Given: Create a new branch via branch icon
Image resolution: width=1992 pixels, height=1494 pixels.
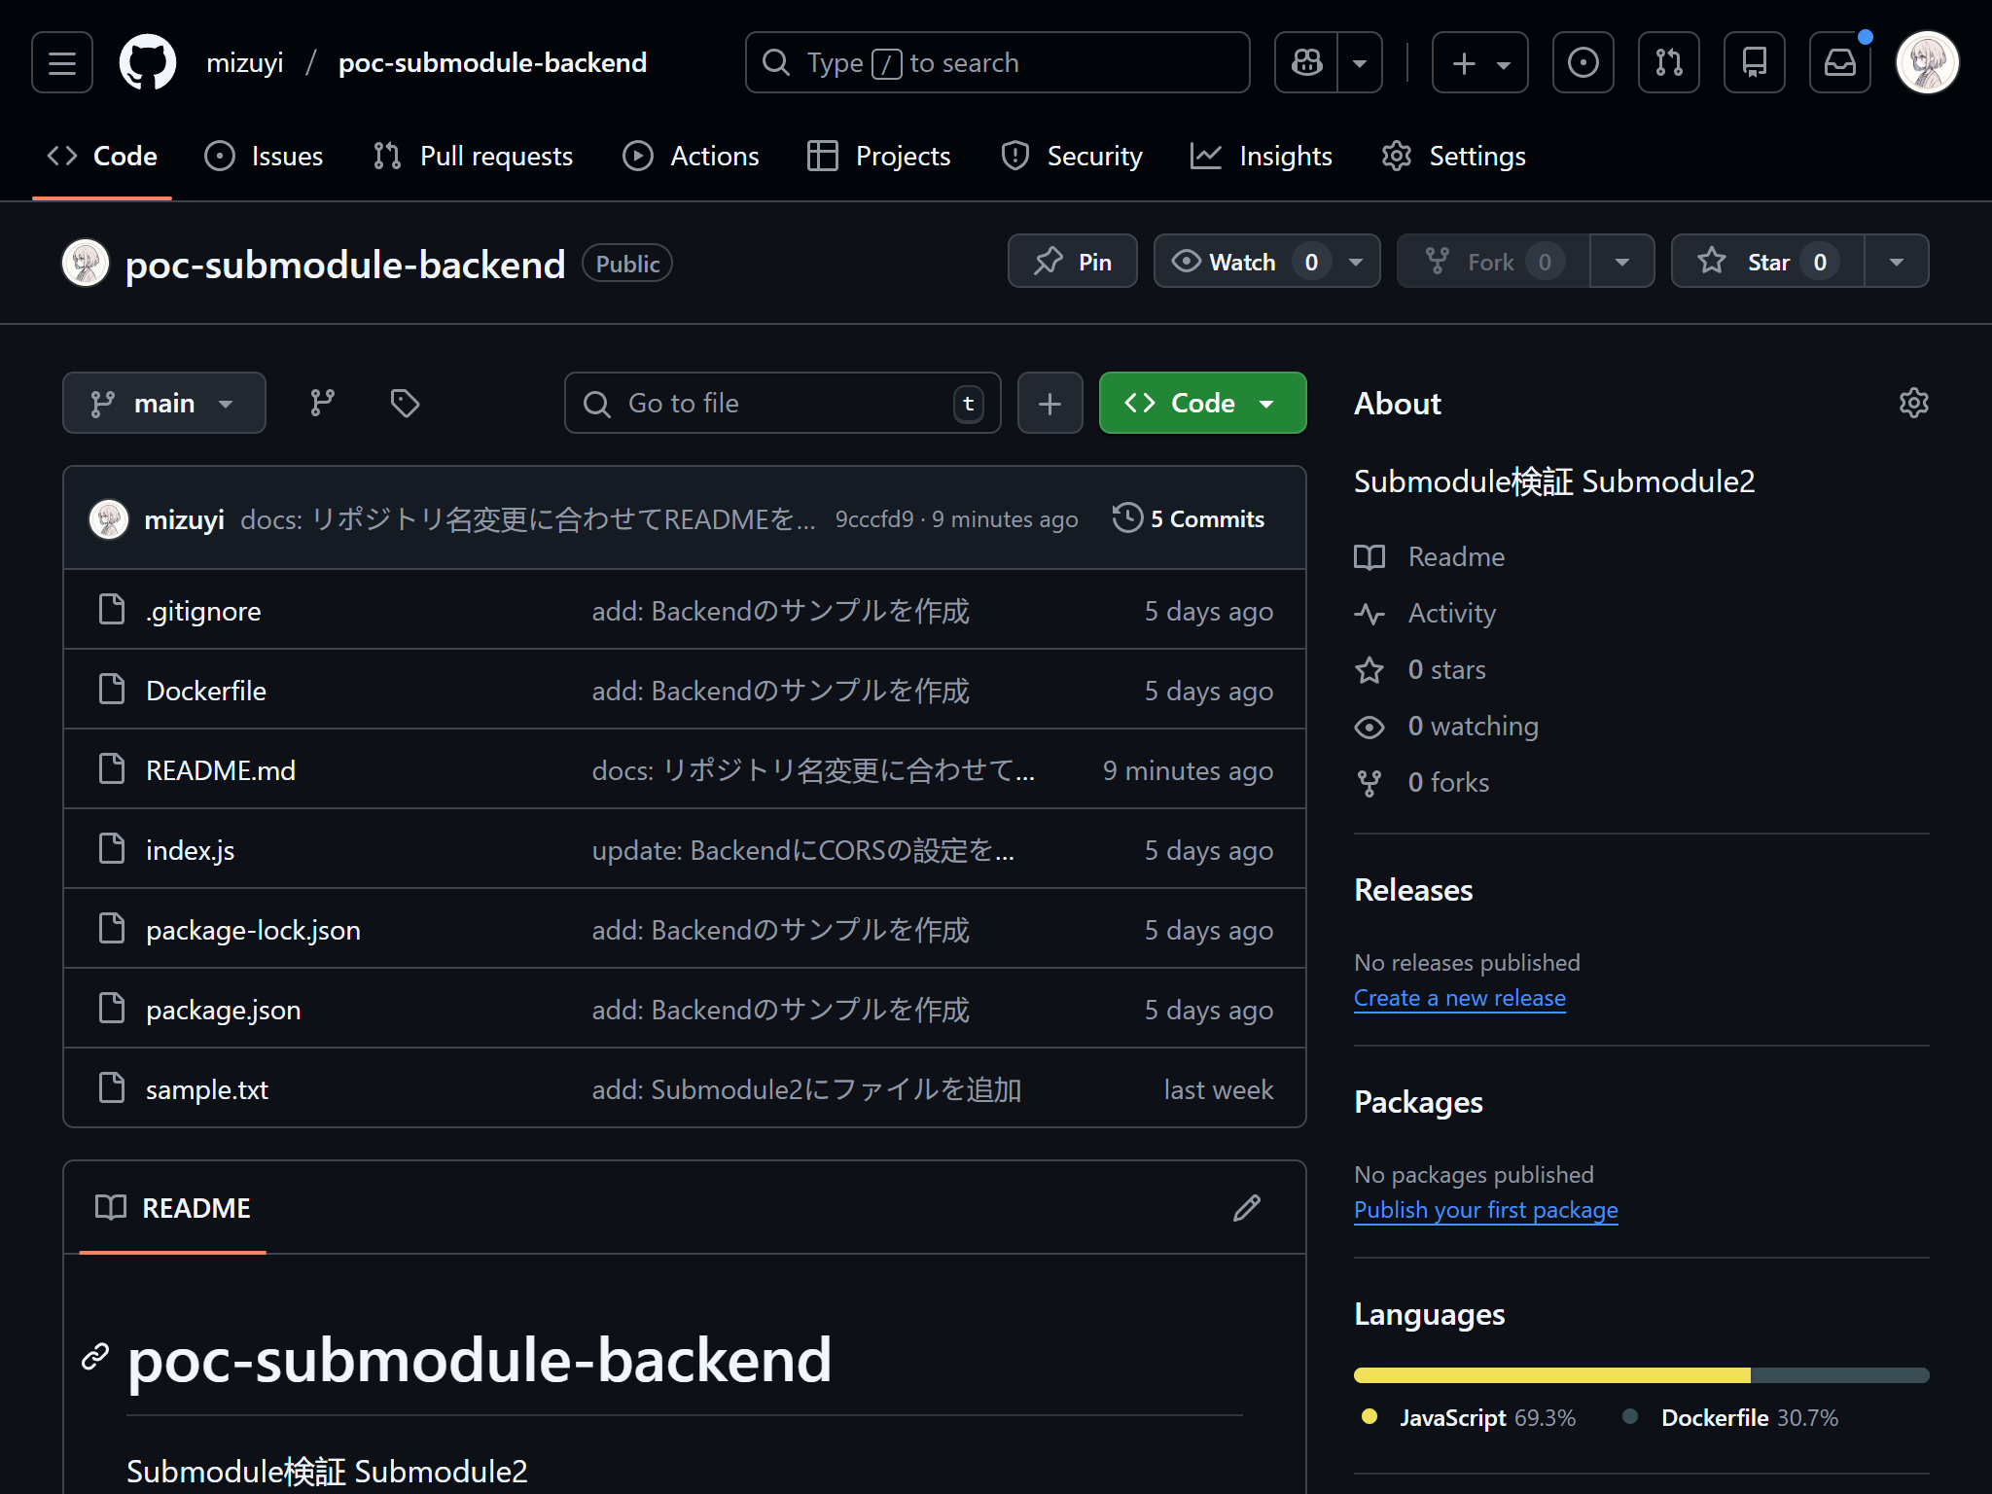Looking at the screenshot, I should click(322, 402).
